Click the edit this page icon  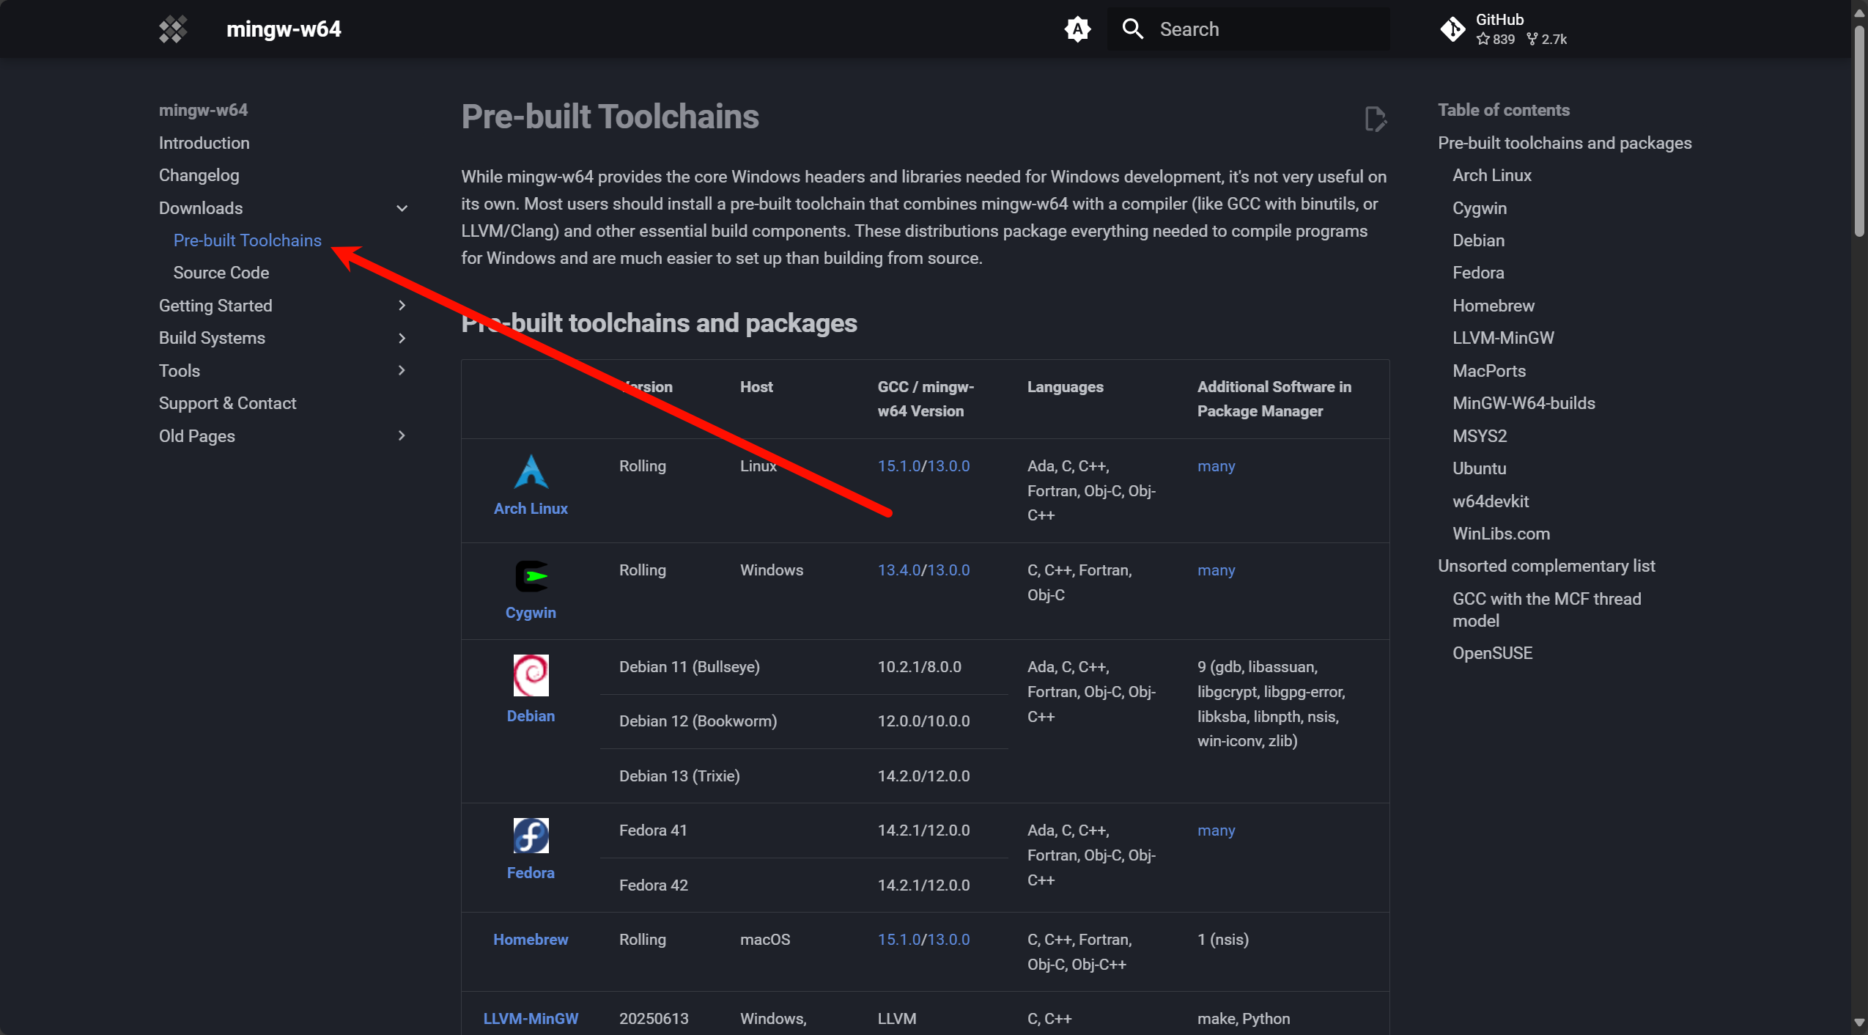(x=1375, y=119)
